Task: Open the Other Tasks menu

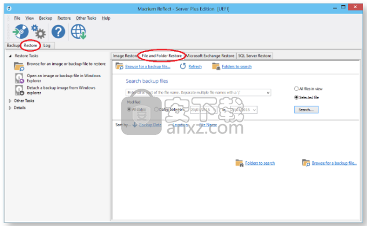Action: tap(86, 19)
